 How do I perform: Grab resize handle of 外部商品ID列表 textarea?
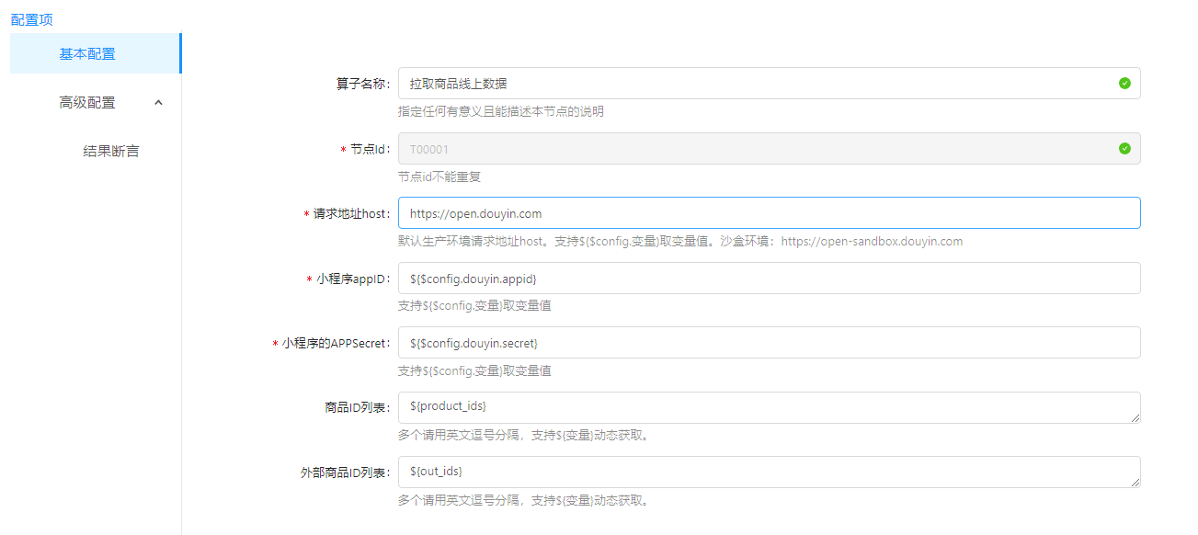(1135, 483)
